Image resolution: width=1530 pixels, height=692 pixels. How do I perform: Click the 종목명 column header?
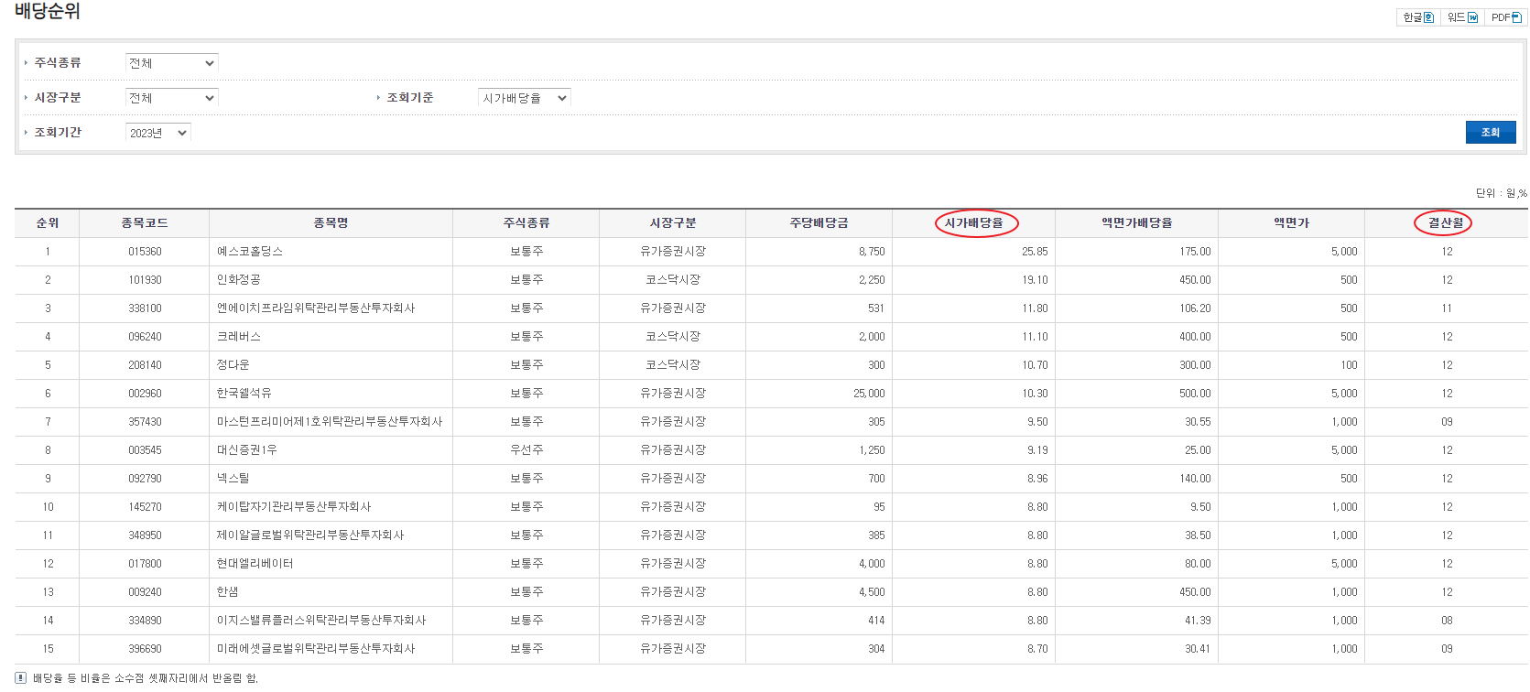(x=331, y=223)
